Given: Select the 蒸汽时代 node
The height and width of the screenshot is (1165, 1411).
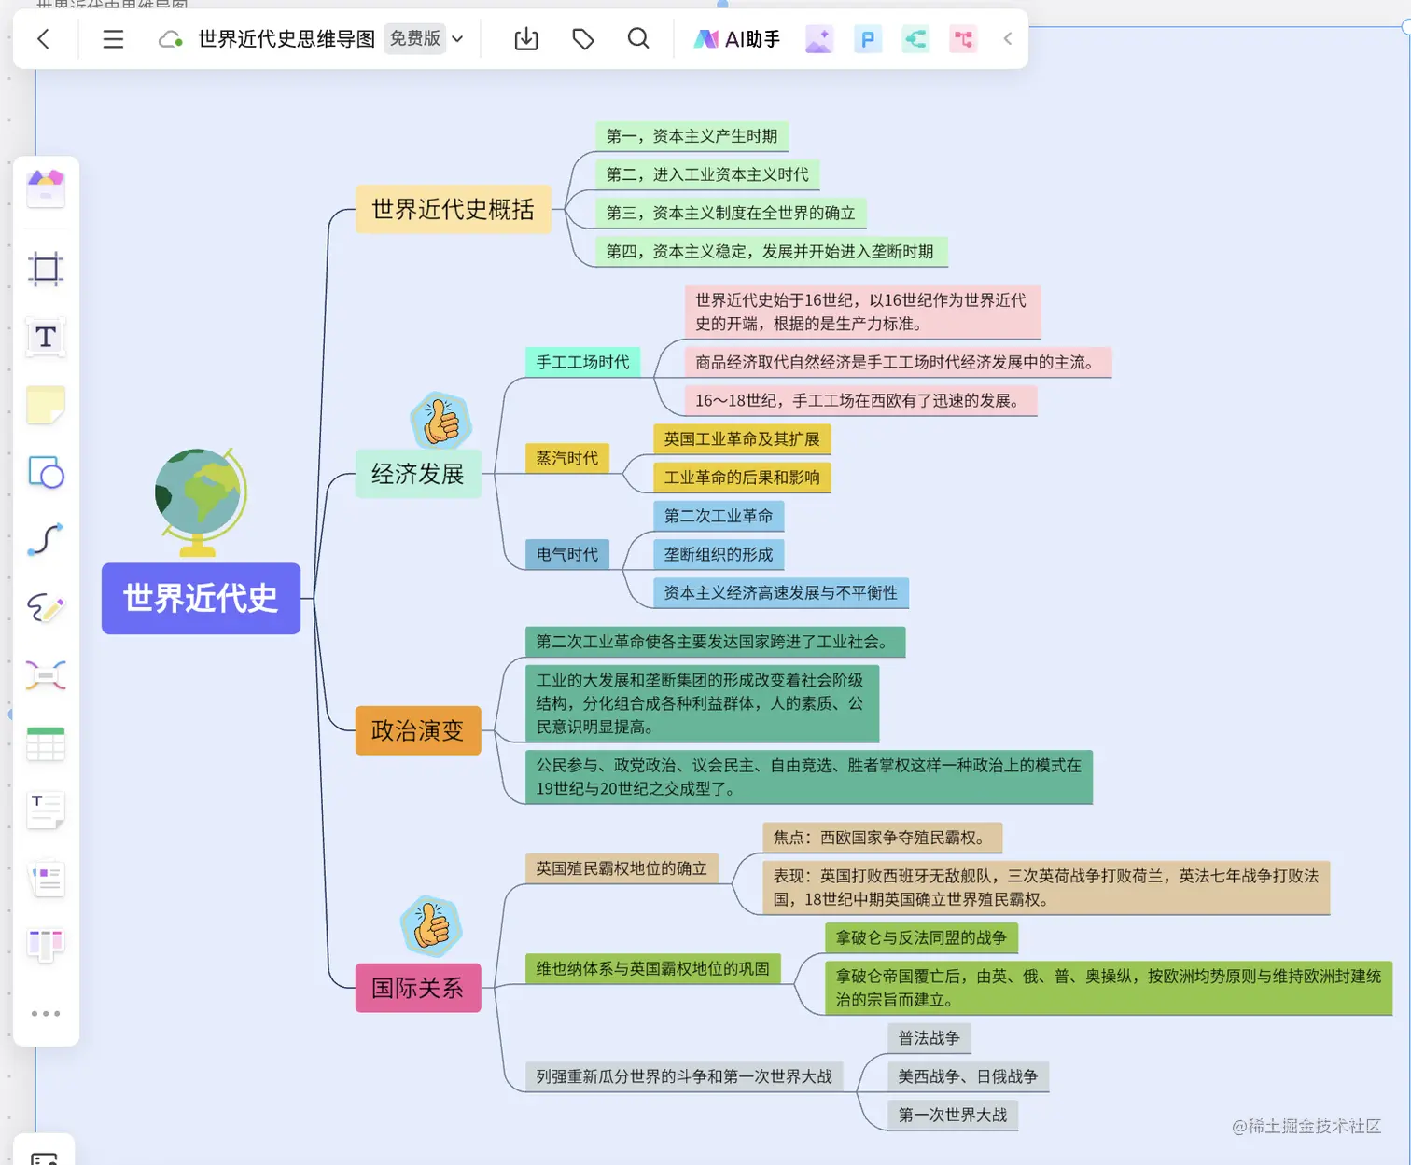Looking at the screenshot, I should tap(567, 458).
